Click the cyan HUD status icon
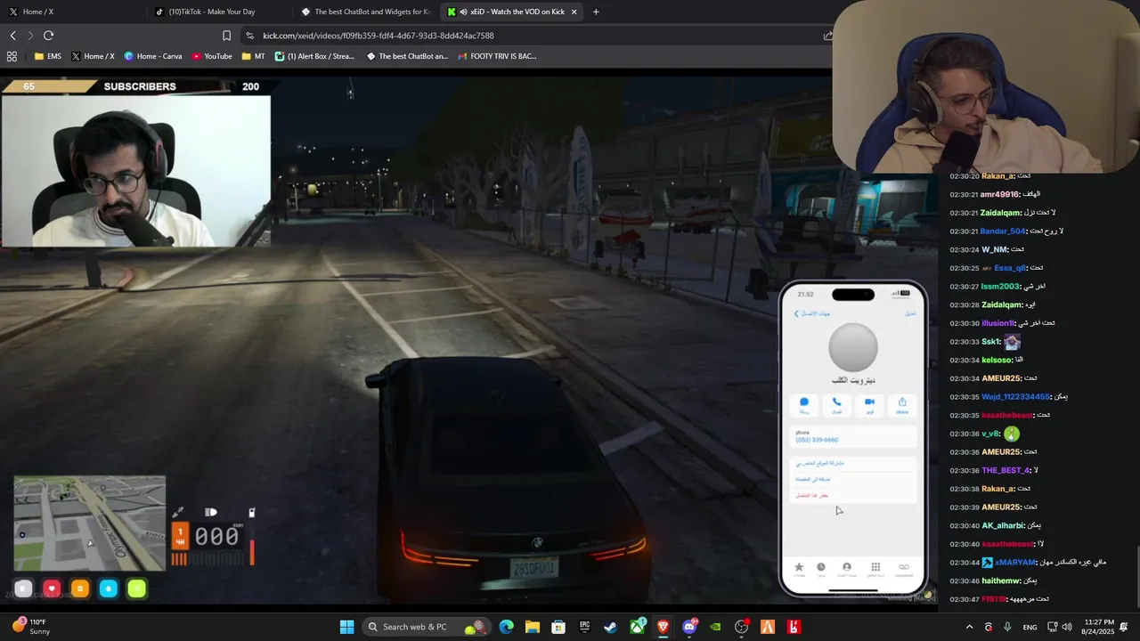 coord(108,588)
